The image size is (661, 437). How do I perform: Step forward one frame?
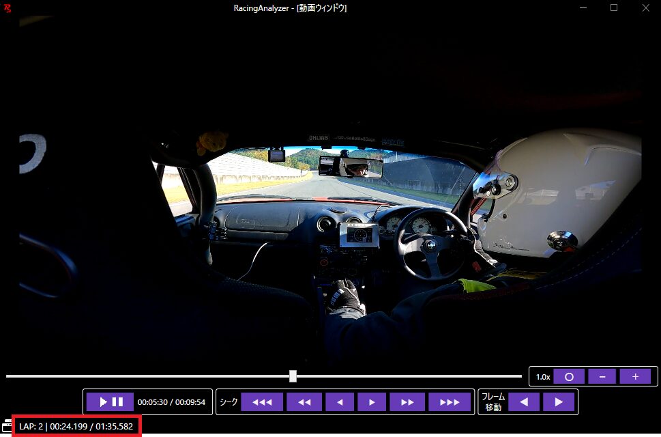559,402
